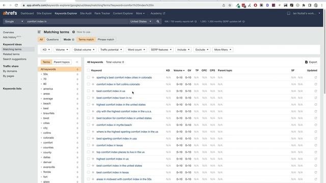Check 'comfort index in myrtle beach' row
Screen dimensions: 326x183
pyautogui.click(x=88, y=125)
